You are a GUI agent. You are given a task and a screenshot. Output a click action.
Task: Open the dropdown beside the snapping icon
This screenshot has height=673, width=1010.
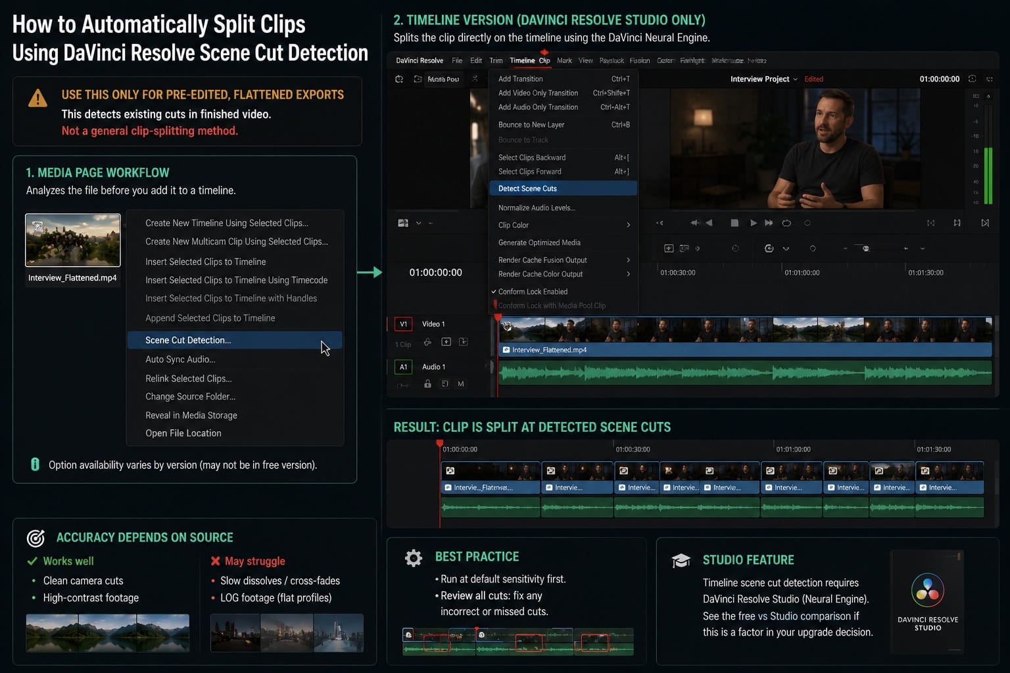coord(786,248)
